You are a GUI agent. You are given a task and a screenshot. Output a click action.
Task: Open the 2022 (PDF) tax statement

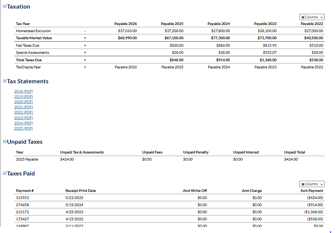click(24, 112)
